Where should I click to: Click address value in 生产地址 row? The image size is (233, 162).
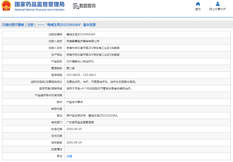[x=93, y=55]
